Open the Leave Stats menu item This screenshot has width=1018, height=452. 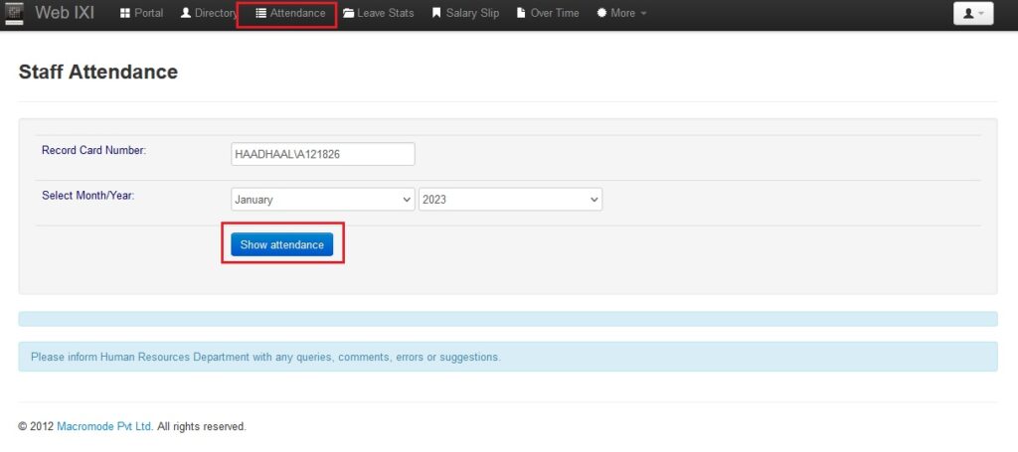coord(385,14)
